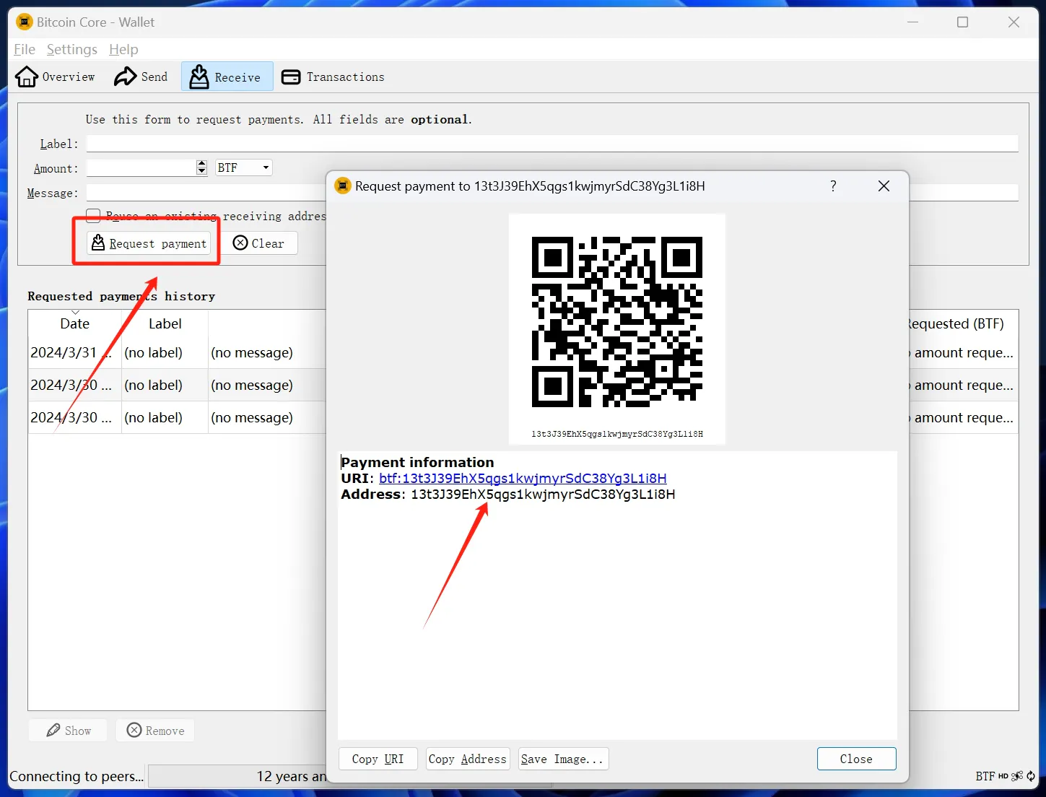Screen dimensions: 1046x797
Task: Click Save Image... button
Action: point(563,759)
